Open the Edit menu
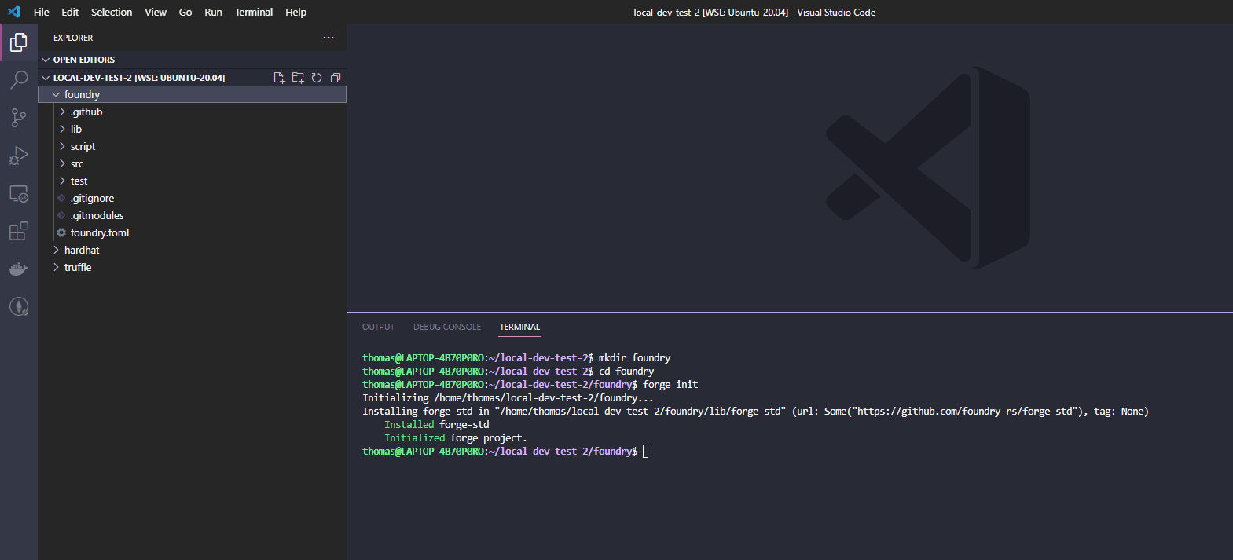Viewport: 1233px width, 560px height. point(70,12)
